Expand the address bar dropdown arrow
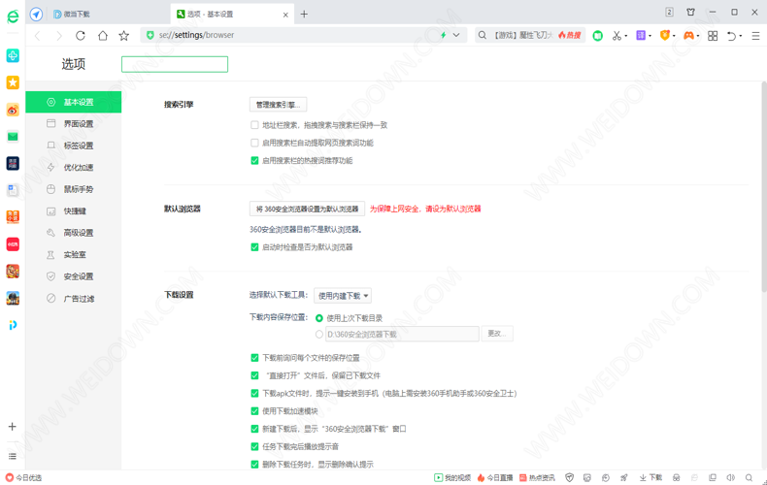Screen dimensions: 767x485 click(x=456, y=36)
